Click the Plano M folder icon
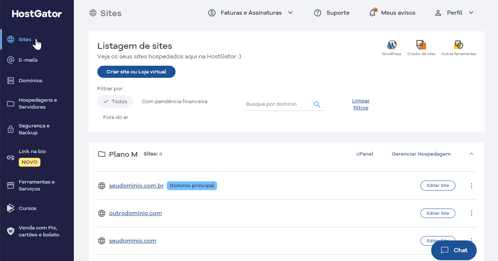 point(102,154)
